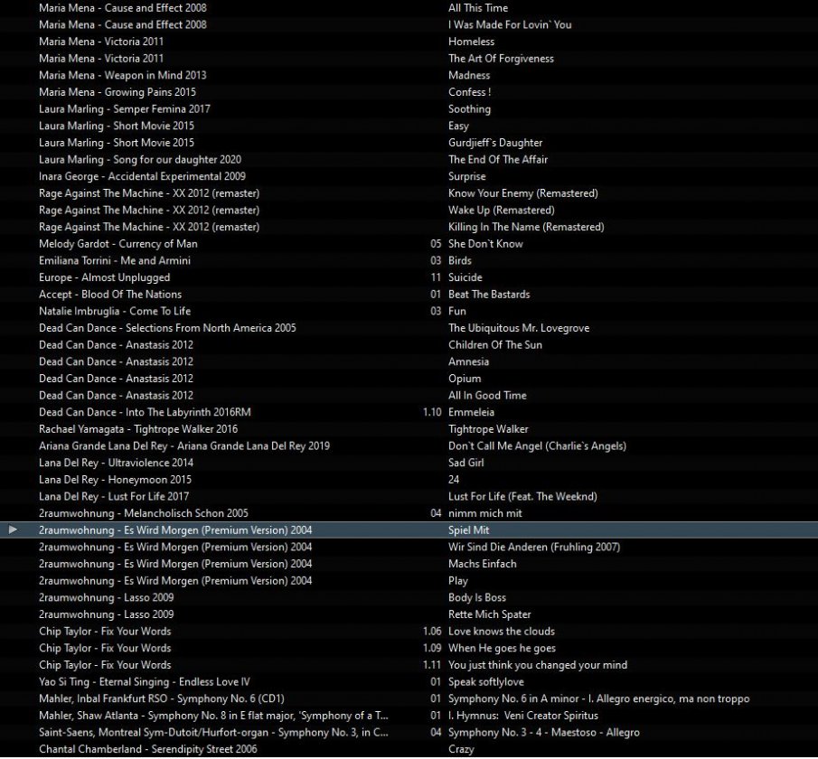Click the now-playing arrow beside Spiel Mit

tap(13, 529)
